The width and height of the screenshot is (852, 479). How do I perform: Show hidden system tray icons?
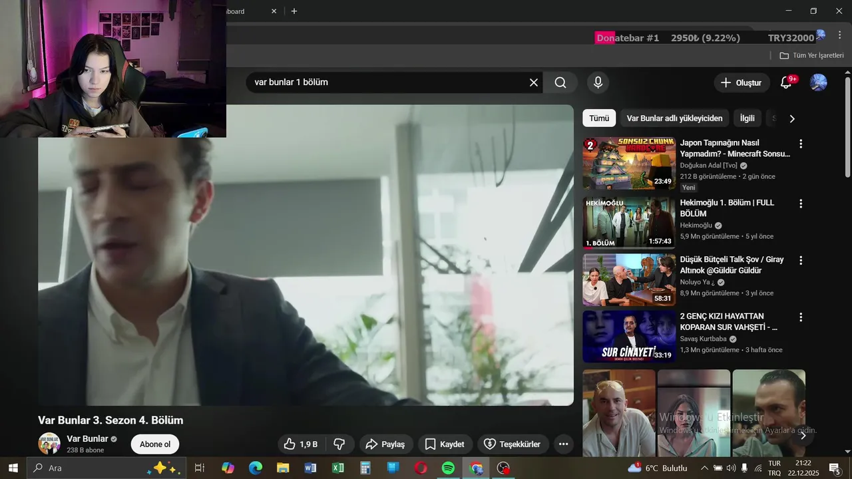click(x=703, y=468)
